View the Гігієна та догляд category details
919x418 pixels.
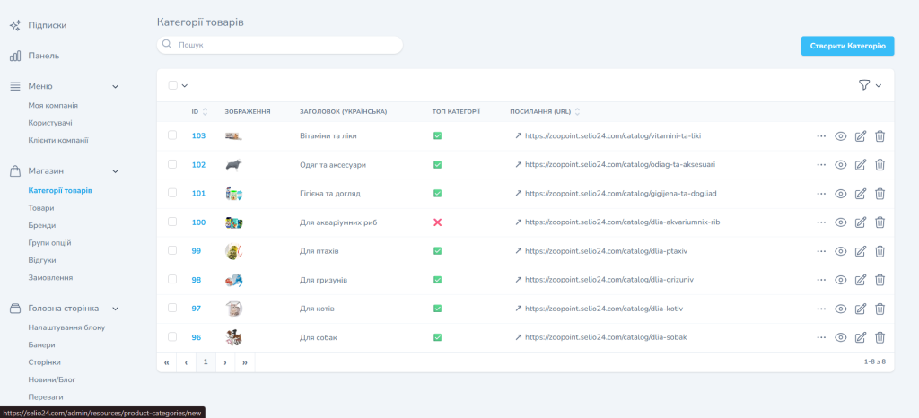[x=841, y=194]
